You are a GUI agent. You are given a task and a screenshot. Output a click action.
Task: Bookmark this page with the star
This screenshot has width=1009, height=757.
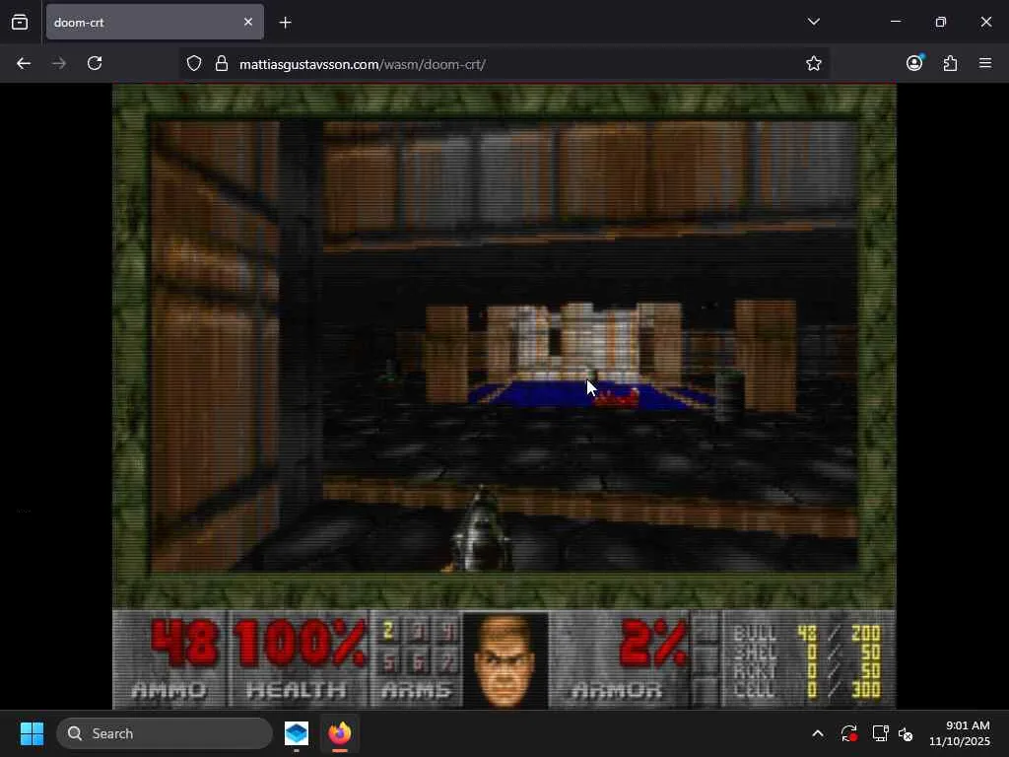(813, 64)
